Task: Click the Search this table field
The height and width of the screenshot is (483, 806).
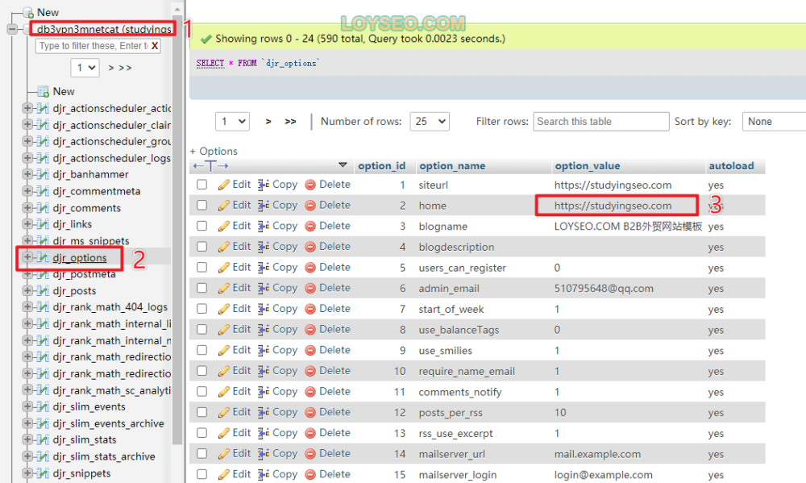Action: (601, 122)
